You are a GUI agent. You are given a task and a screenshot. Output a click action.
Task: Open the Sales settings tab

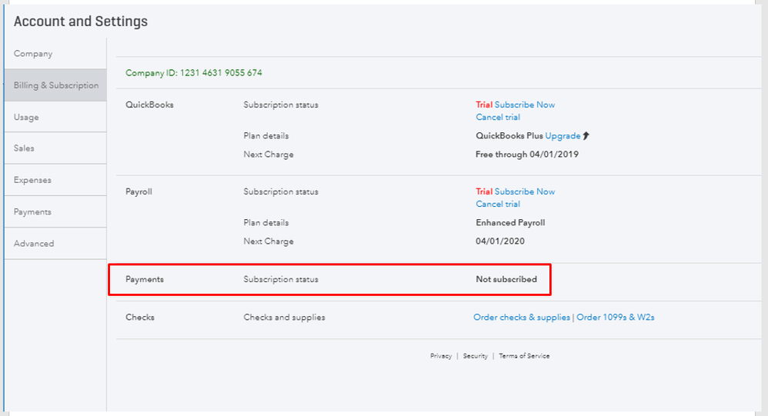24,148
